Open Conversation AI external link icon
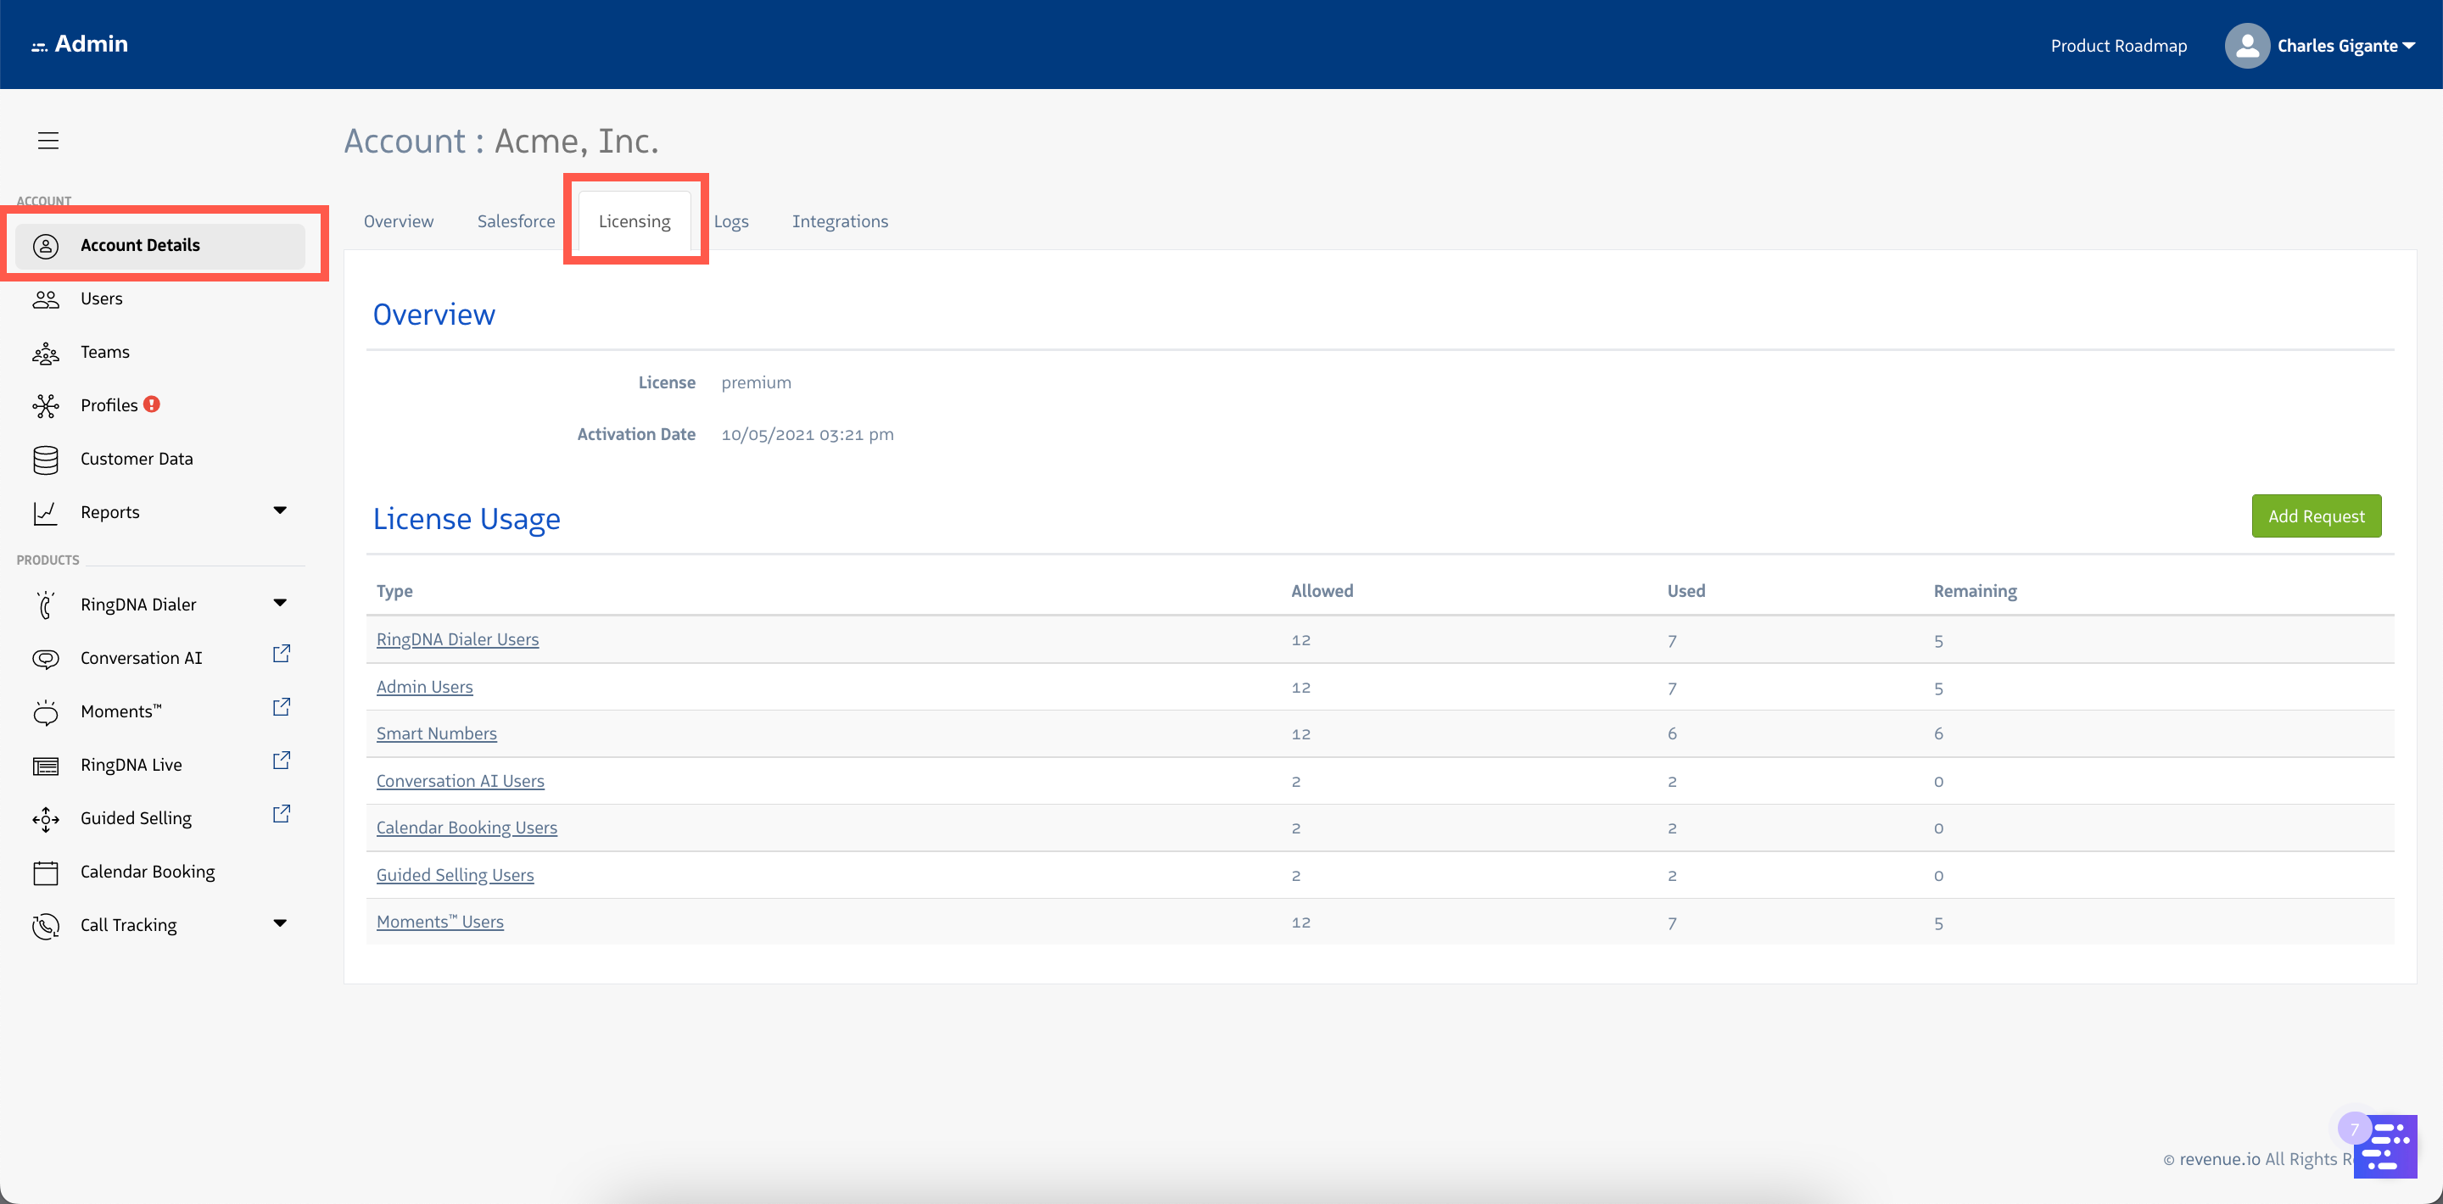This screenshot has width=2443, height=1204. click(282, 654)
